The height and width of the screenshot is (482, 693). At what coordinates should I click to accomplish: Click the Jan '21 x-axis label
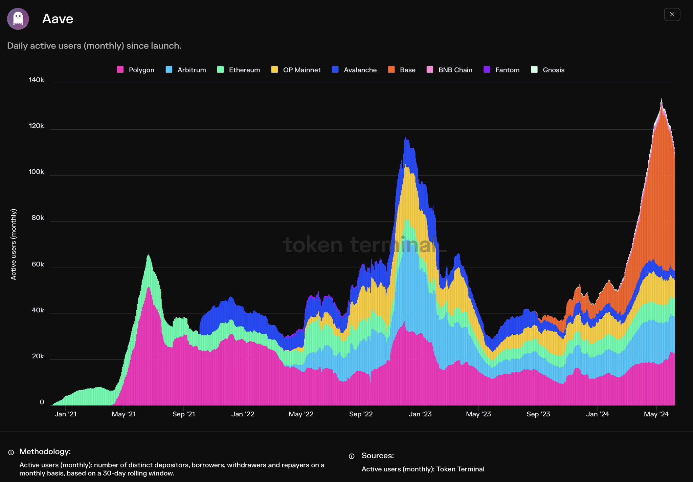pos(66,414)
